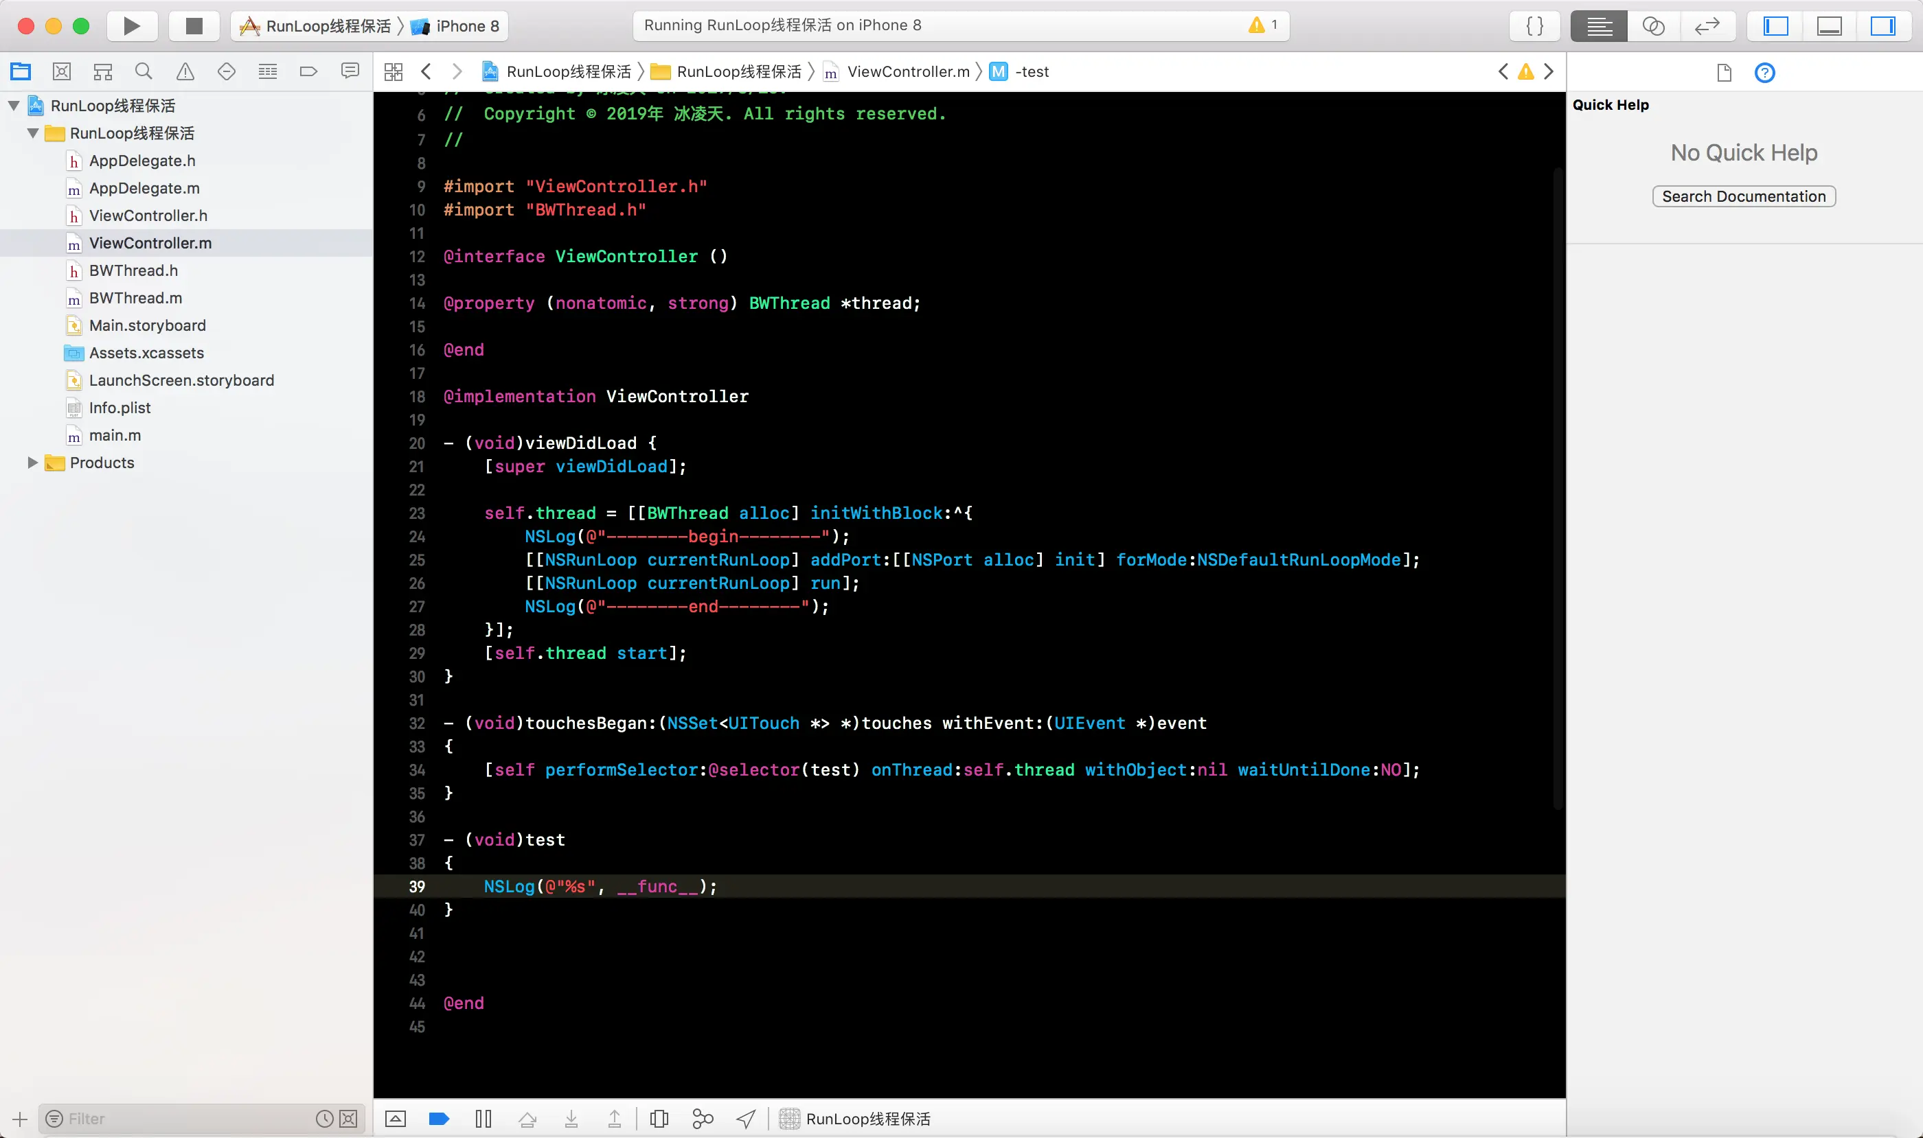Collapse the RunLoop线程保活 group folder
Viewport: 1923px width, 1138px height.
(33, 133)
